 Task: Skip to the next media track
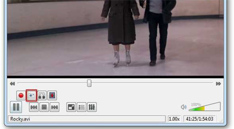54,108
